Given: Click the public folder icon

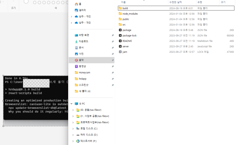Looking at the screenshot, I should click(120, 19).
